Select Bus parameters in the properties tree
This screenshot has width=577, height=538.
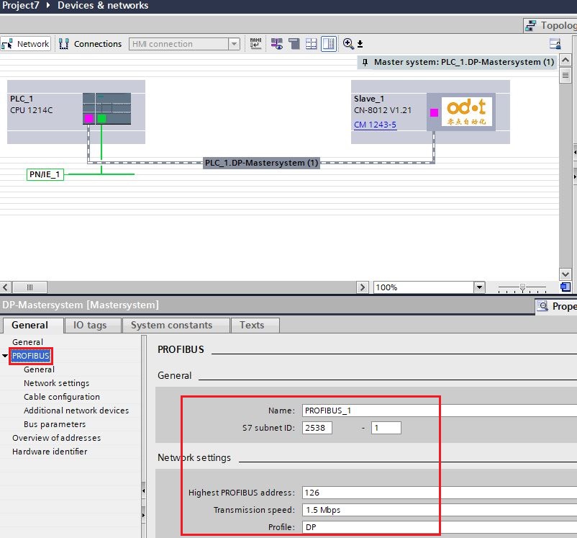(55, 424)
